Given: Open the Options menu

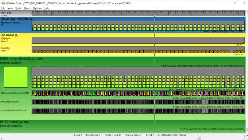Looking at the screenshot, I should click(38, 8).
